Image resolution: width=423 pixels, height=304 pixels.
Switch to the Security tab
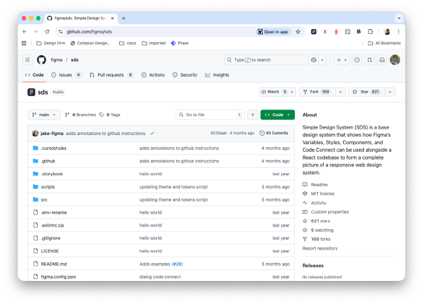point(185,75)
